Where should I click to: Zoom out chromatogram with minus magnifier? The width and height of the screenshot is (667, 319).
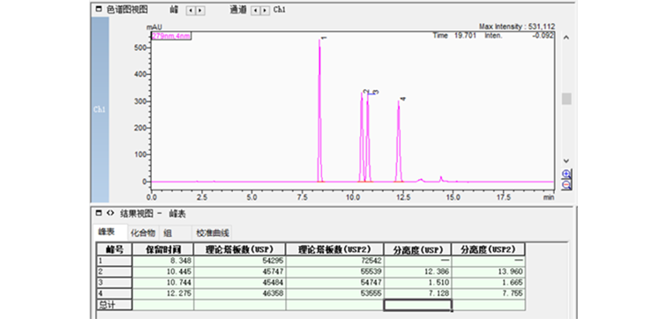[566, 185]
